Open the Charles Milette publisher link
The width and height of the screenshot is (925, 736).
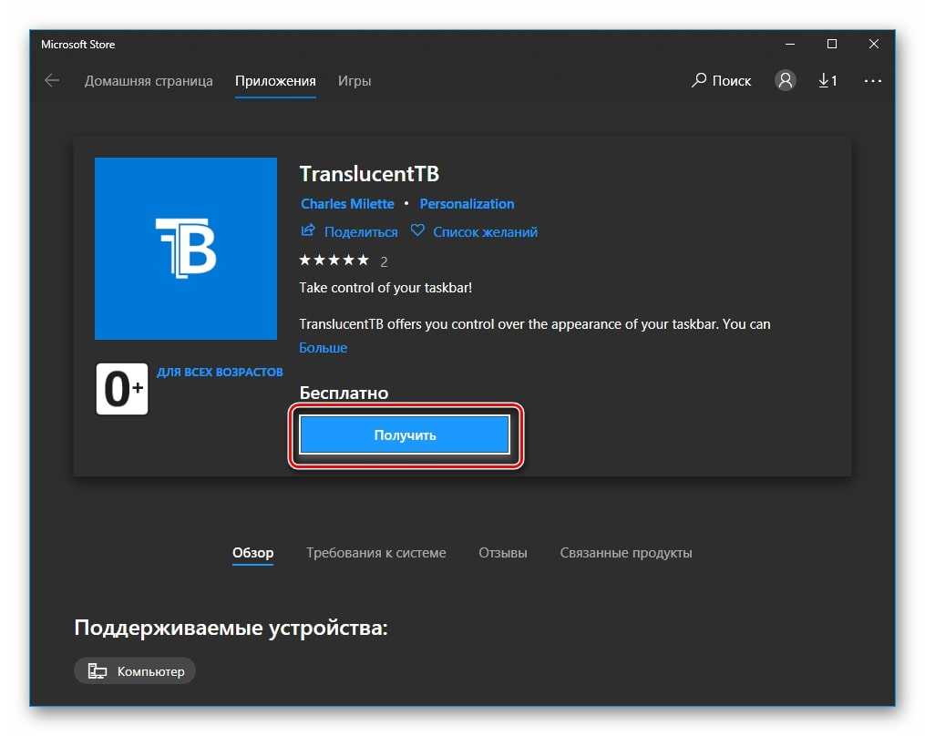tap(347, 203)
